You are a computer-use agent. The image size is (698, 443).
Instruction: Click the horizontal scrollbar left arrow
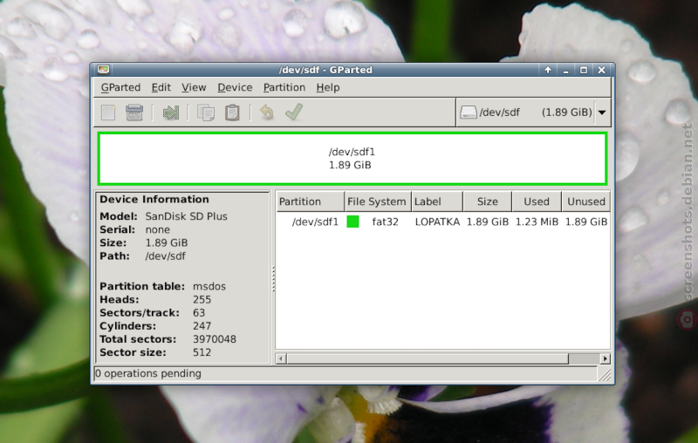tap(281, 358)
